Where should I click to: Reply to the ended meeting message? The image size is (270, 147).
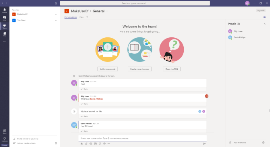84,116
